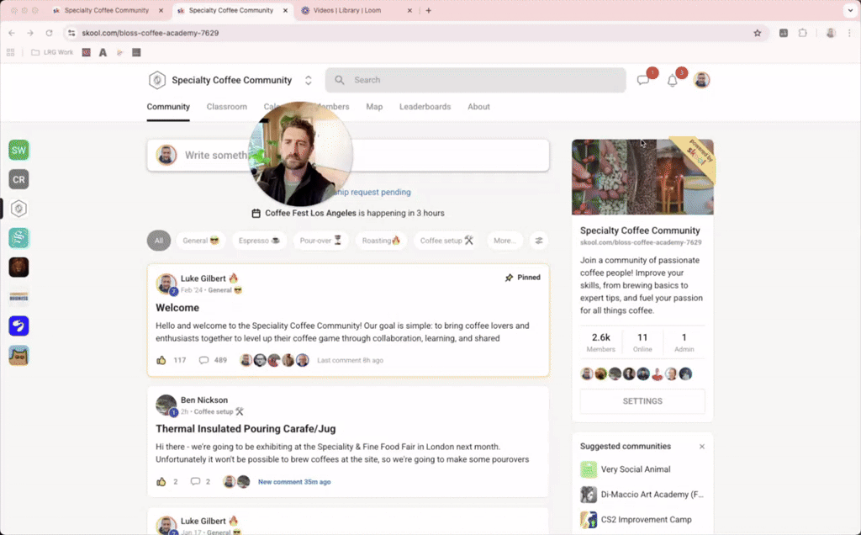Image resolution: width=861 pixels, height=535 pixels.
Task: Open the membership request pending link
Action: tap(372, 193)
